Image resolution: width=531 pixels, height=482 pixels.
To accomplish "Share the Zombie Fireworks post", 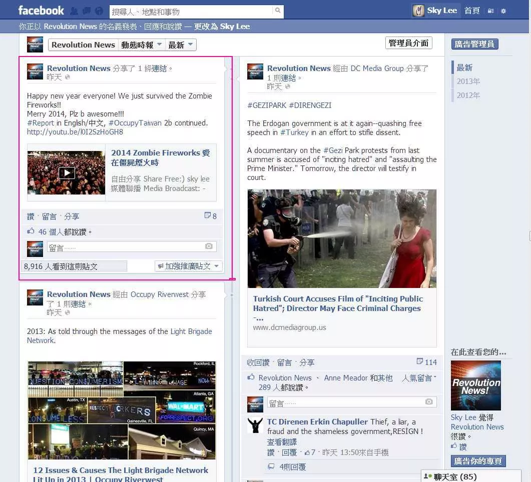I will pos(72,216).
